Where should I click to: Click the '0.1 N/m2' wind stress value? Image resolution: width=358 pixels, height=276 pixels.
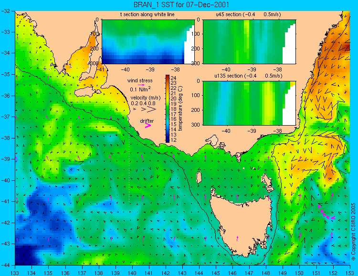140,89
